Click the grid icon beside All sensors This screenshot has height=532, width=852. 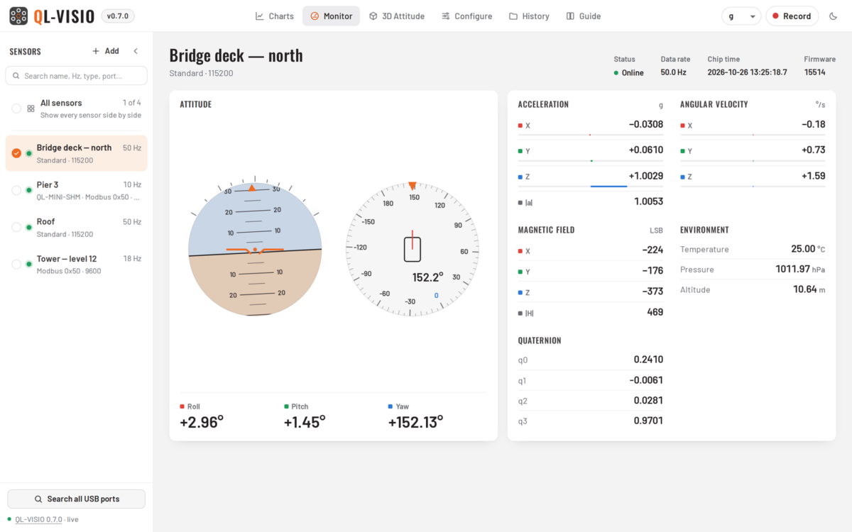coord(31,109)
